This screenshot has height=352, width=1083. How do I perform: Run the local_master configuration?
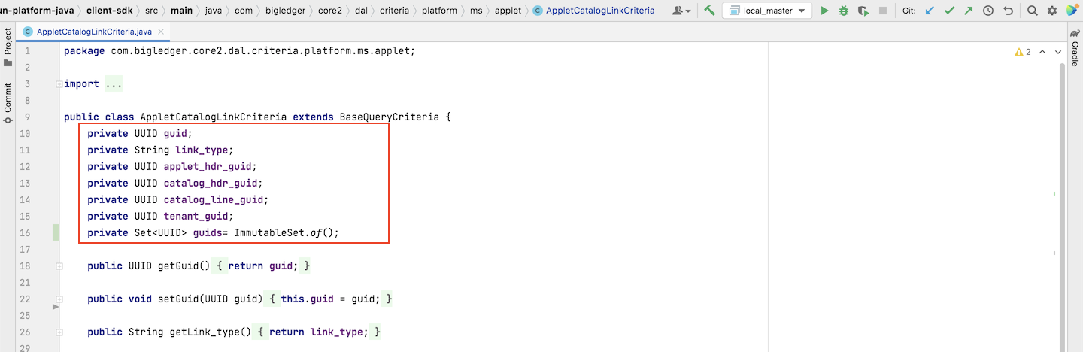pyautogui.click(x=824, y=11)
